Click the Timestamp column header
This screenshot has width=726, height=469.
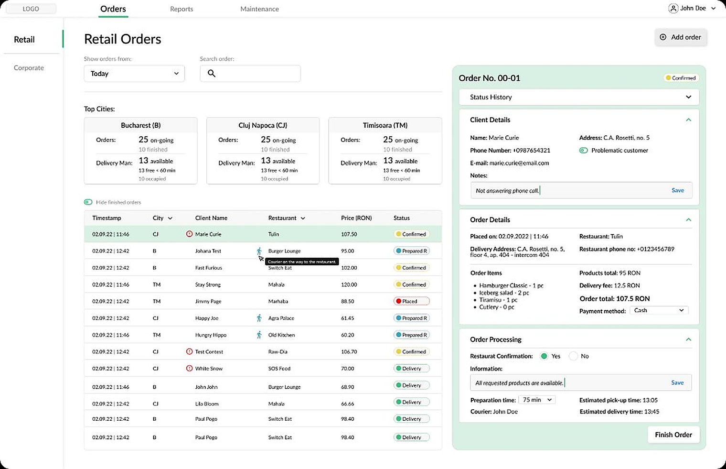(107, 218)
